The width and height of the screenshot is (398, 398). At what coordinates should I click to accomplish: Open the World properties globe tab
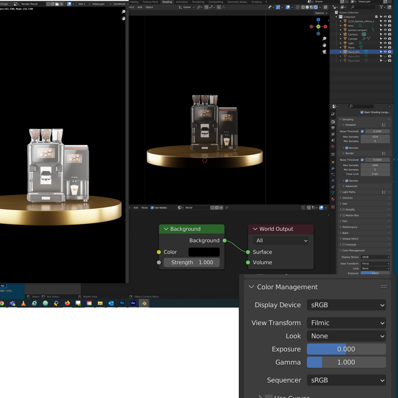click(333, 146)
